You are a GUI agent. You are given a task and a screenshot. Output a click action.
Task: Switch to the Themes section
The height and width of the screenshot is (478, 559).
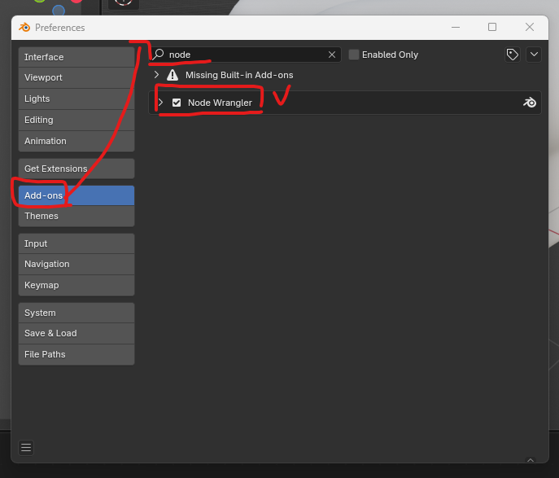(76, 216)
